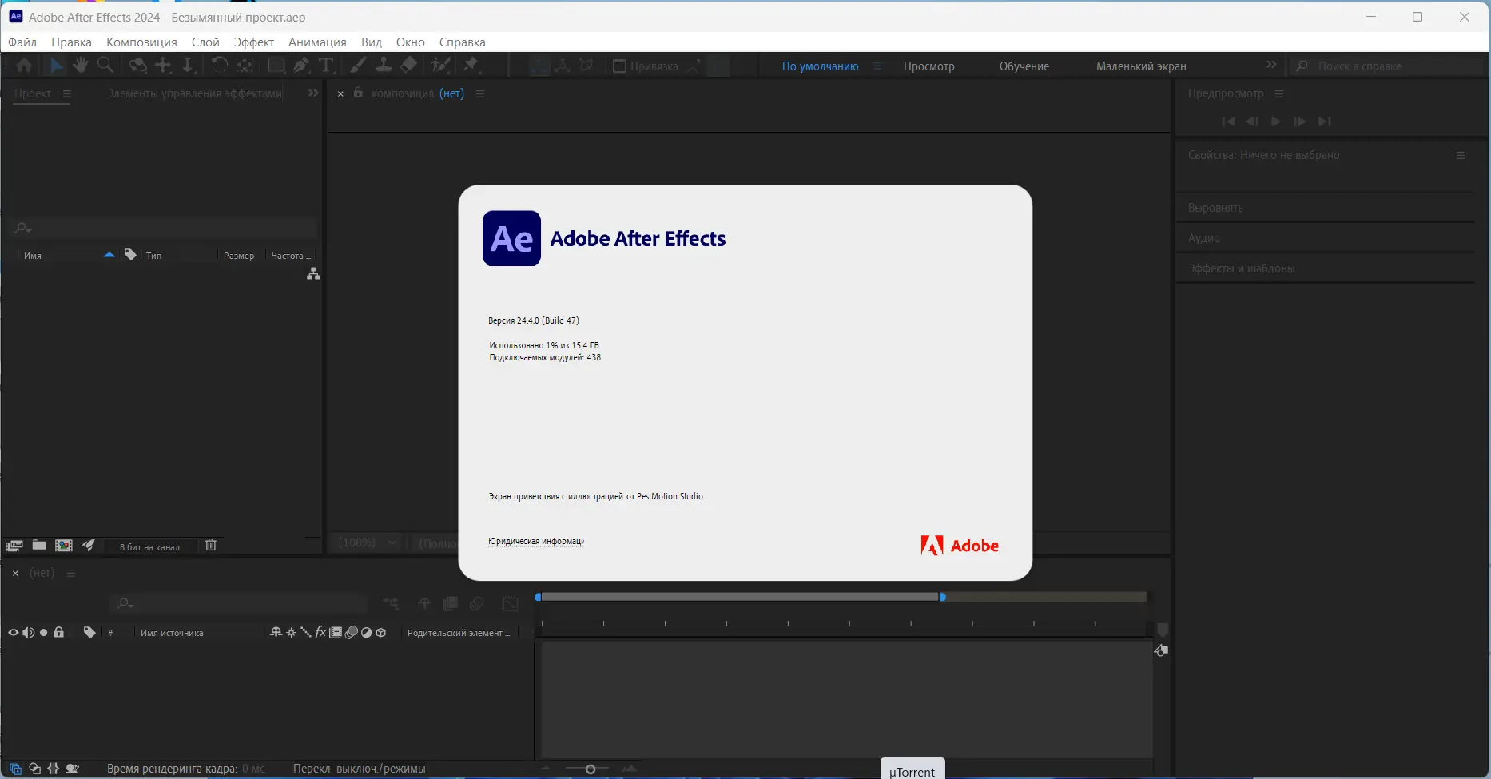The width and height of the screenshot is (1491, 779).
Task: Open the Композиция menu
Action: click(x=141, y=42)
